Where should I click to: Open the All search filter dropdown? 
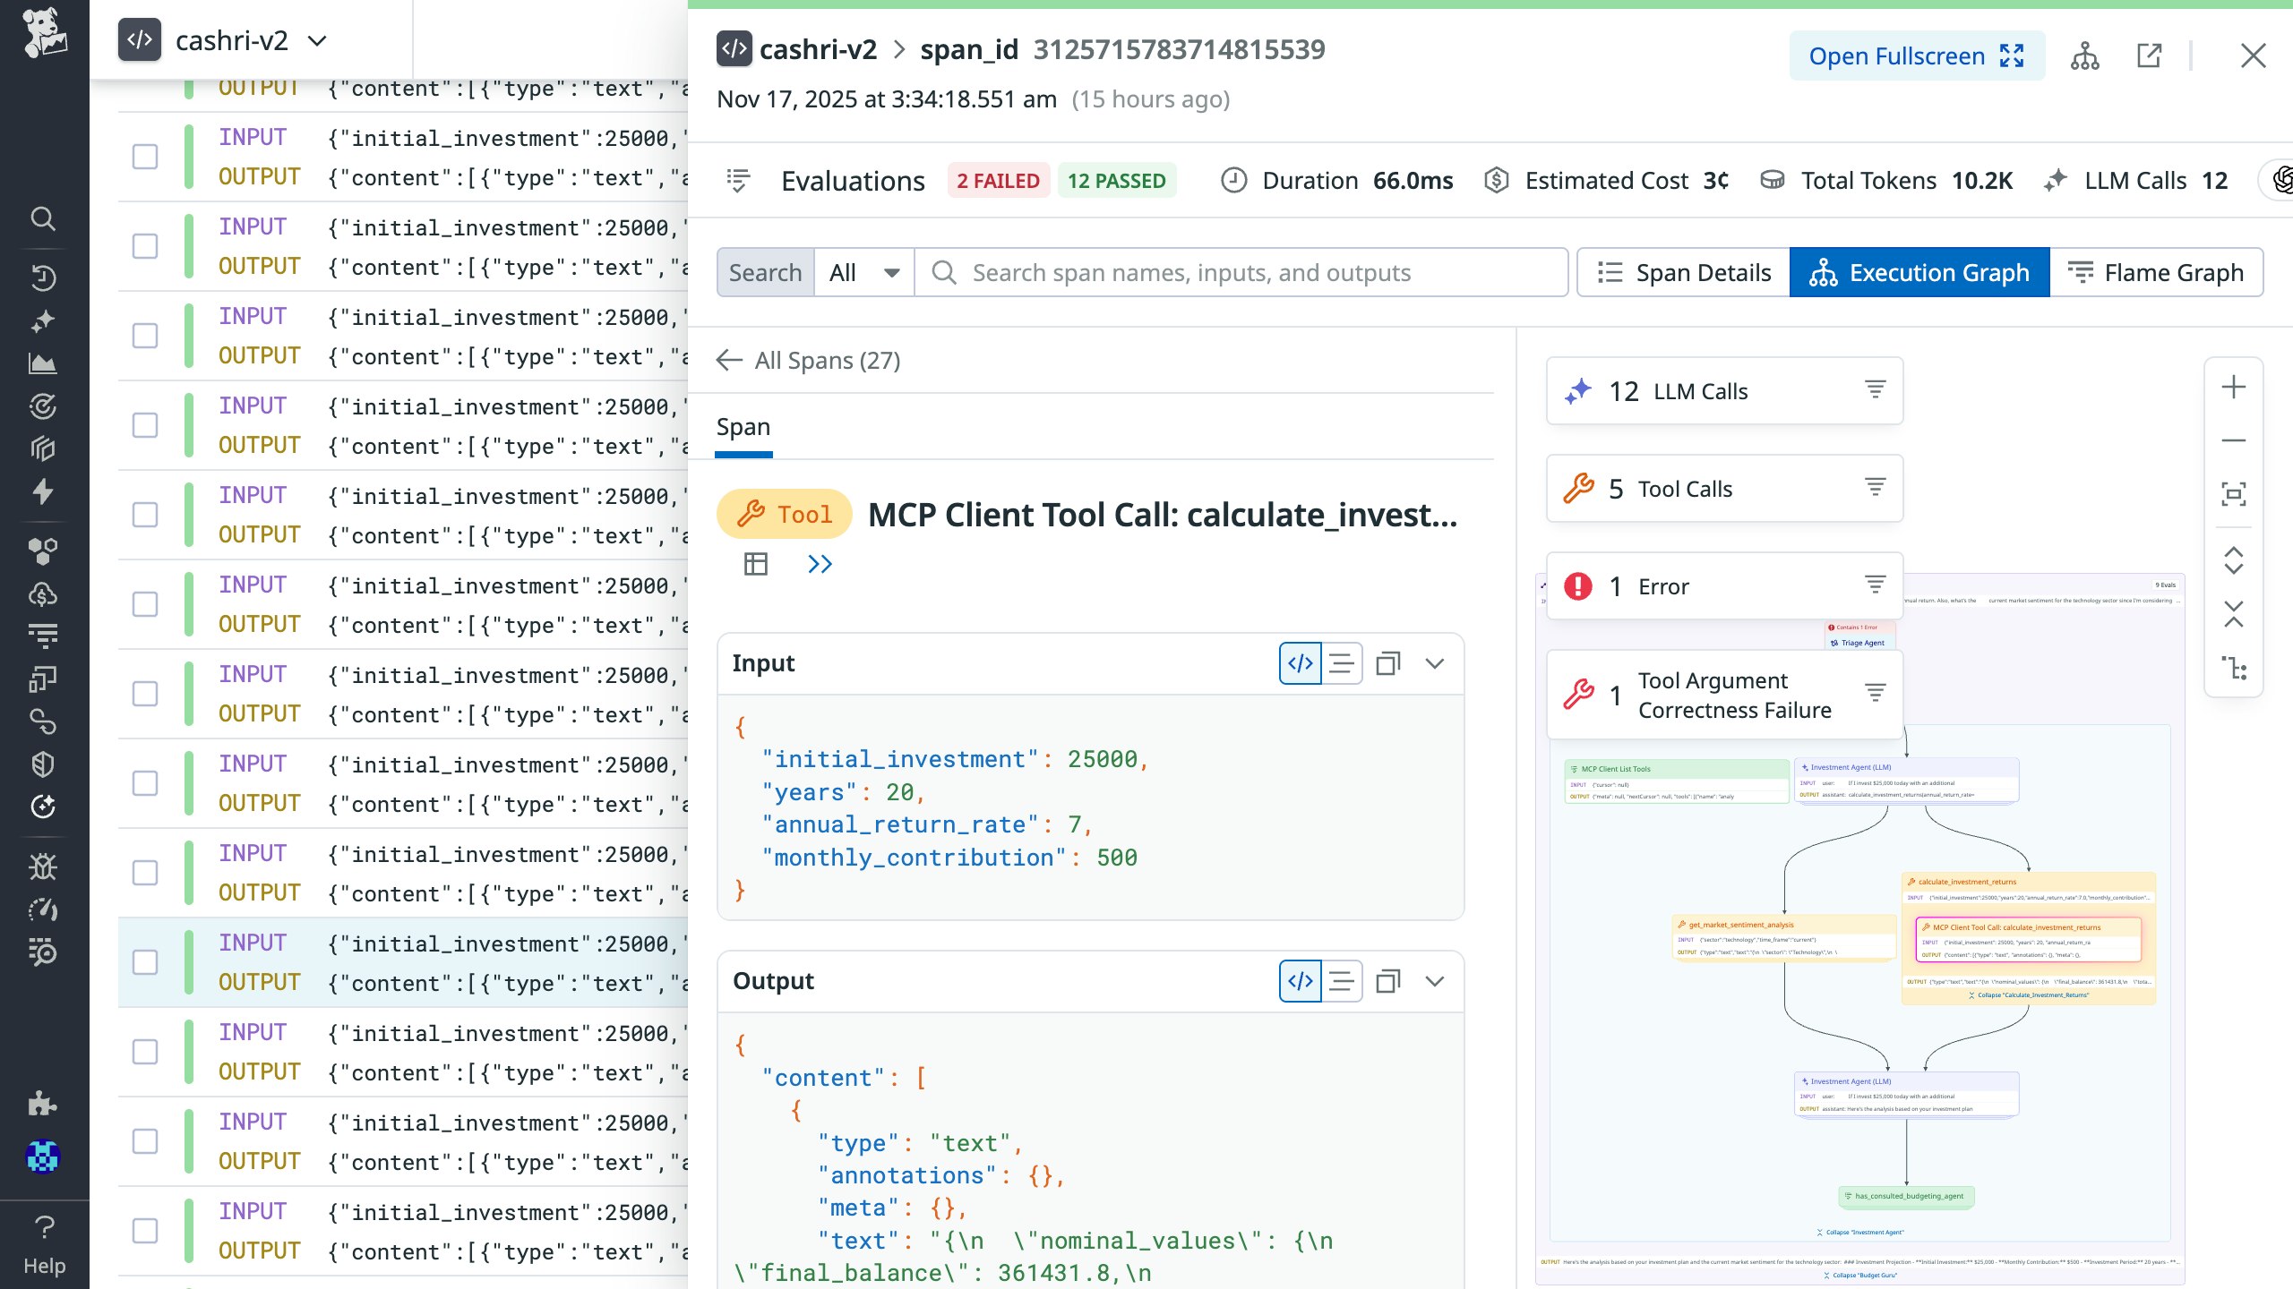(863, 272)
